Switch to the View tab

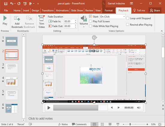point(98,10)
